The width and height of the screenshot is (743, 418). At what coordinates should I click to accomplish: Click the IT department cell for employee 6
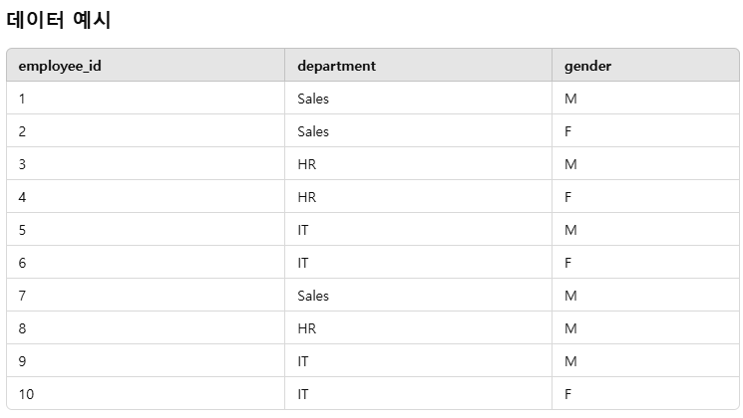pos(419,263)
